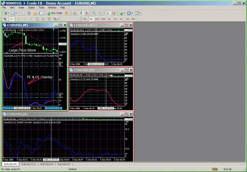Open the Indicators list icon
247x172 pixels.
coord(121,13)
